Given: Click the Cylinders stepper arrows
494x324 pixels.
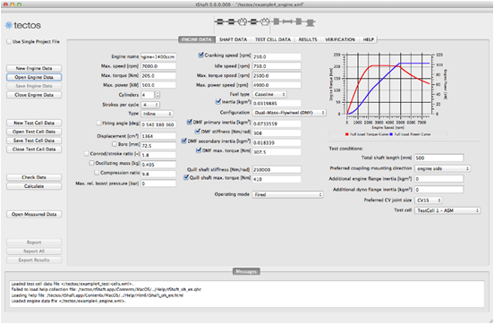Looking at the screenshot, I should [158, 95].
